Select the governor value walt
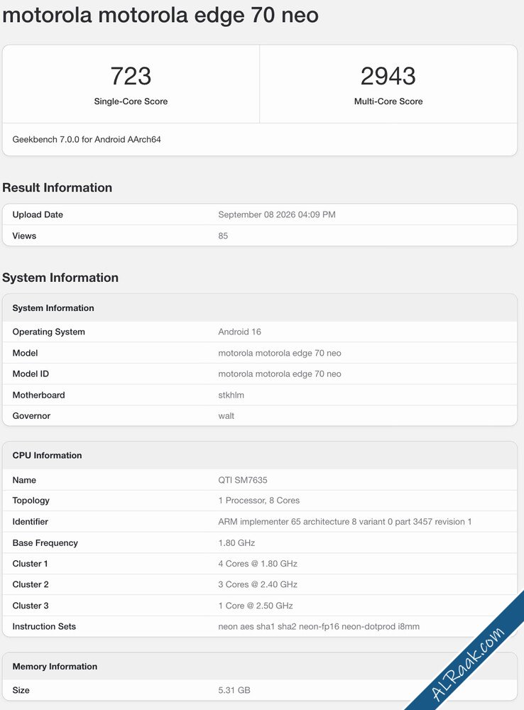The height and width of the screenshot is (710, 524). point(226,416)
